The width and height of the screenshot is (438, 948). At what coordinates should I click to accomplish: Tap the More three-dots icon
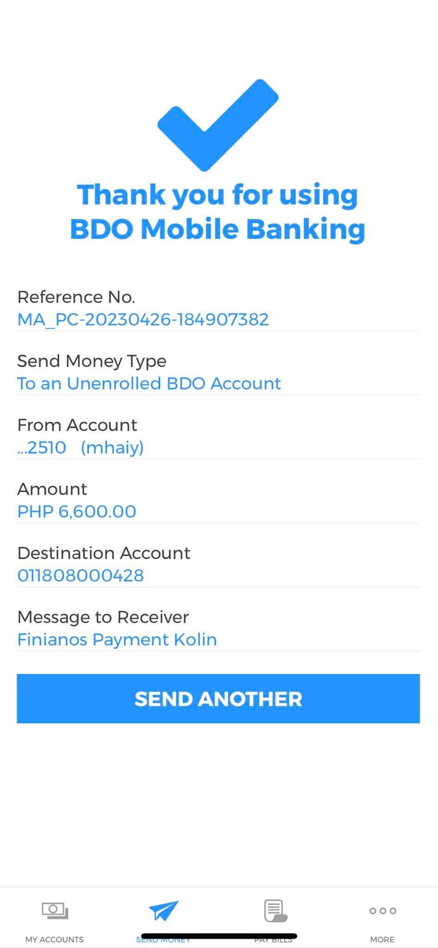(382, 911)
